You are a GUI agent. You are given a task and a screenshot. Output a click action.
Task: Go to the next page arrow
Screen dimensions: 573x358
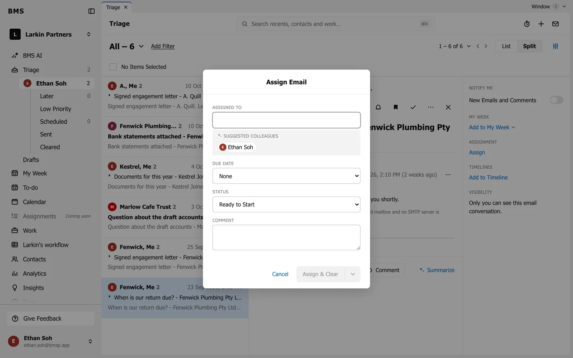486,46
